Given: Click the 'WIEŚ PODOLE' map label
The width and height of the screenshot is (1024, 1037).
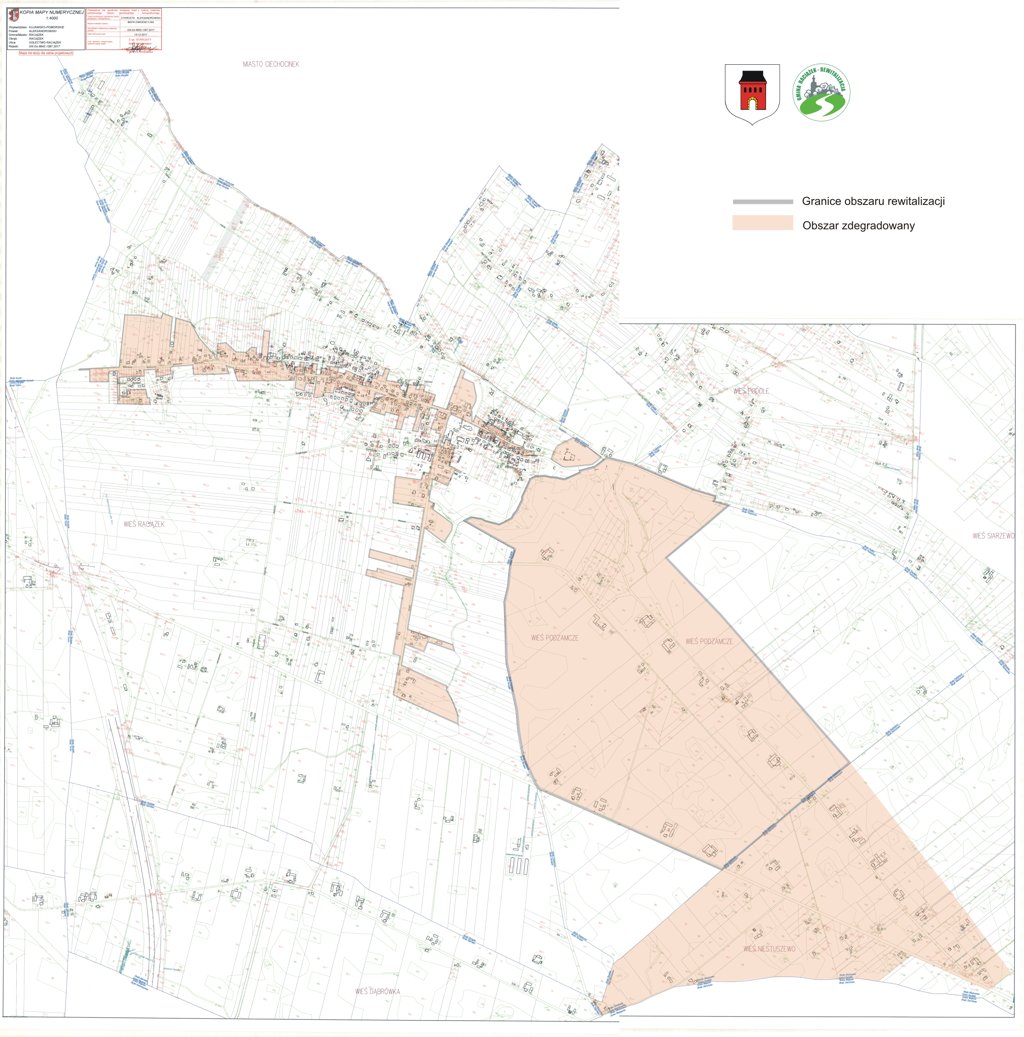Looking at the screenshot, I should pos(751,391).
